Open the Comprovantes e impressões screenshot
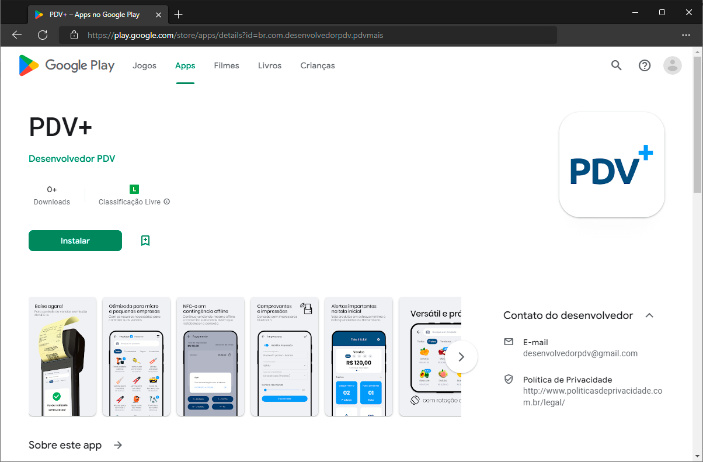 (x=285, y=357)
